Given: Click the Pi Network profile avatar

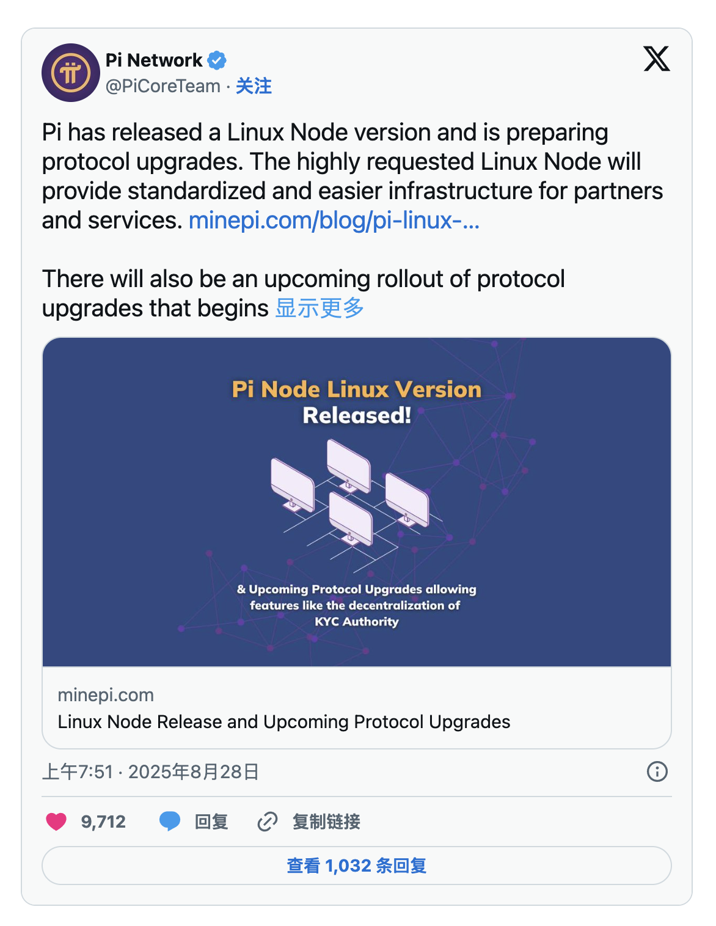Looking at the screenshot, I should point(70,73).
